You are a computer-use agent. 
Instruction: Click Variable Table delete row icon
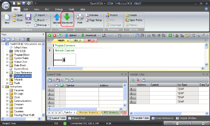[137, 80]
